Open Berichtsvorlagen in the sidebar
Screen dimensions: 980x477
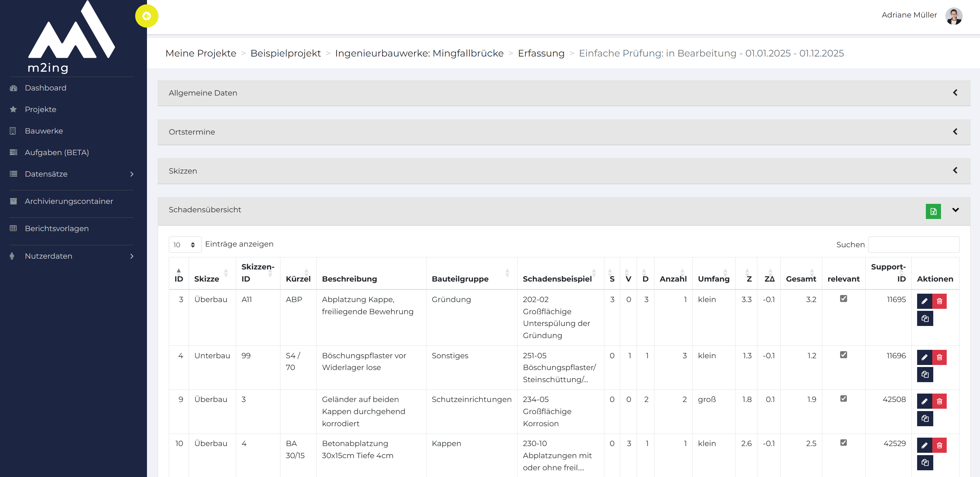[x=57, y=228]
